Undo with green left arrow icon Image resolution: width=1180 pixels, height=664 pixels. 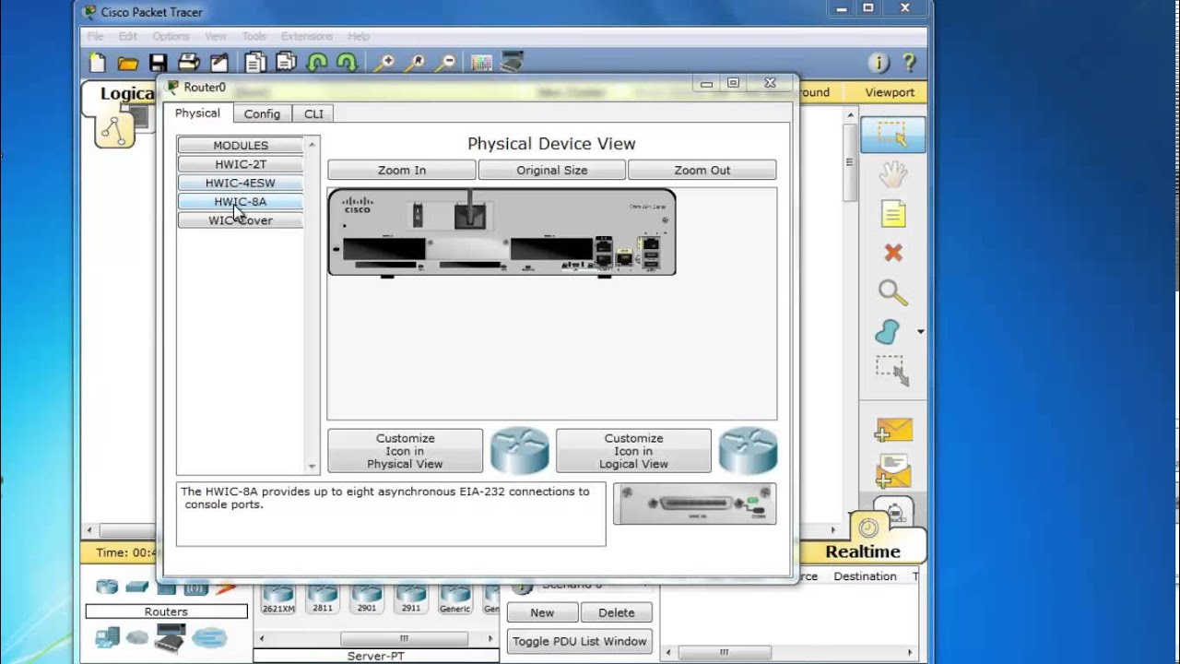click(x=316, y=63)
